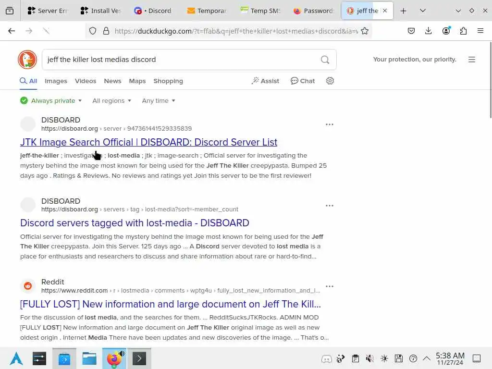Click the Reddit favicon
This screenshot has height=369, width=492.
[x=28, y=286]
